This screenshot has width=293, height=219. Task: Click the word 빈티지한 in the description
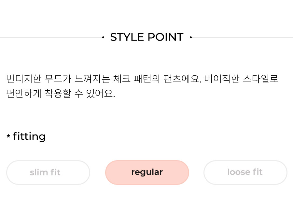point(24,79)
